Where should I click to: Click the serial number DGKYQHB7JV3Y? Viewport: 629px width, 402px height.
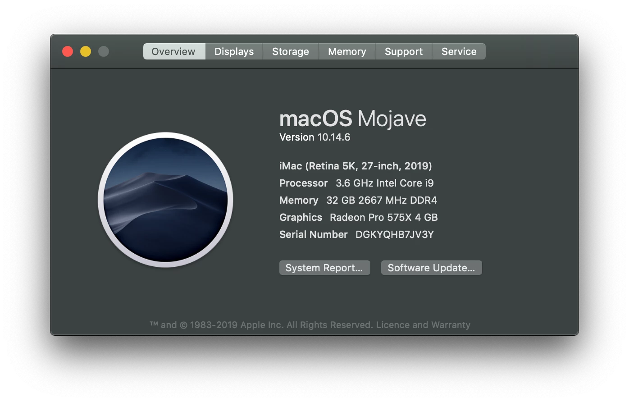(x=395, y=234)
